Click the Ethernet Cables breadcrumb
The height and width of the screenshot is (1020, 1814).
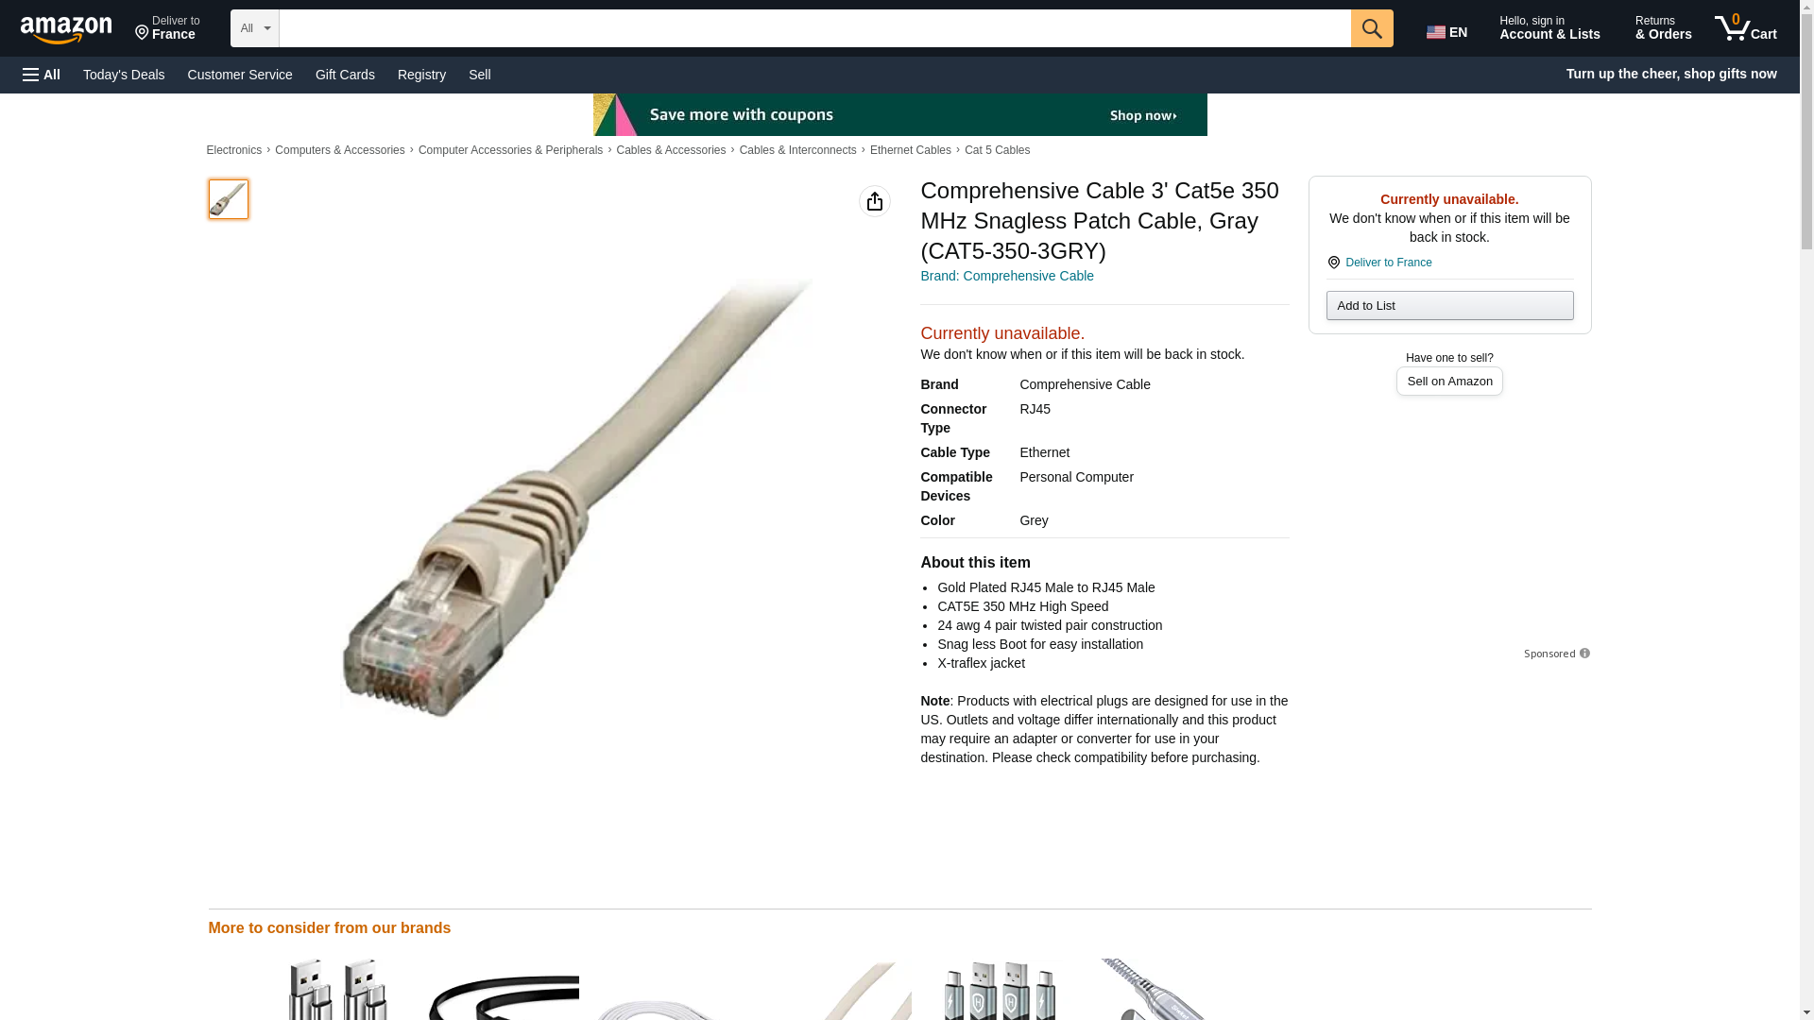coord(911,150)
